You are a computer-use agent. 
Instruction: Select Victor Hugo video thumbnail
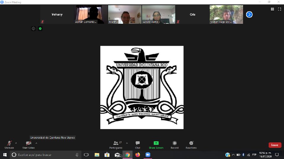(x=226, y=14)
